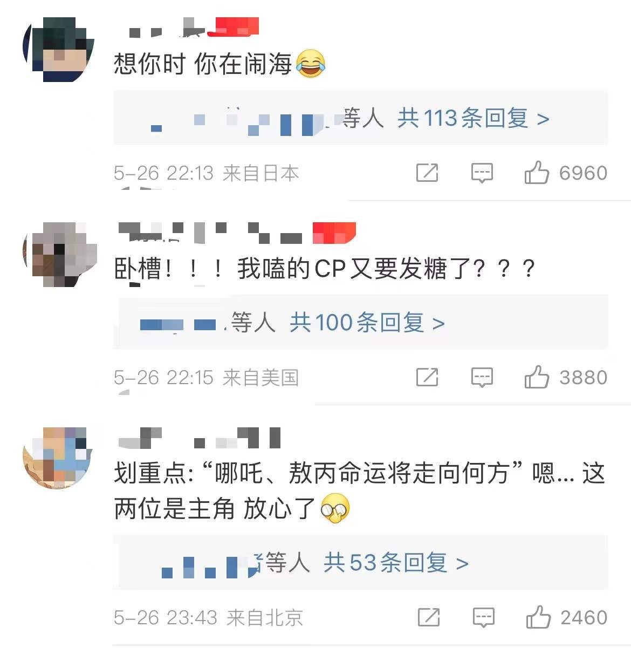Expand 共53条回复 replies
The width and height of the screenshot is (631, 648).
coord(396,563)
